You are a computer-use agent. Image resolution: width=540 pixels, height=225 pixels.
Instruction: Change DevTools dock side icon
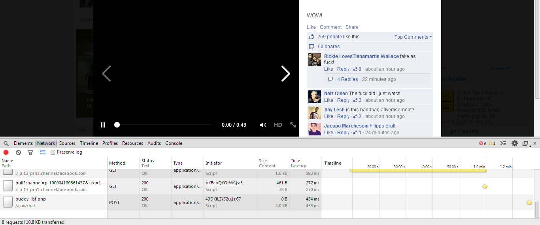coord(526,144)
